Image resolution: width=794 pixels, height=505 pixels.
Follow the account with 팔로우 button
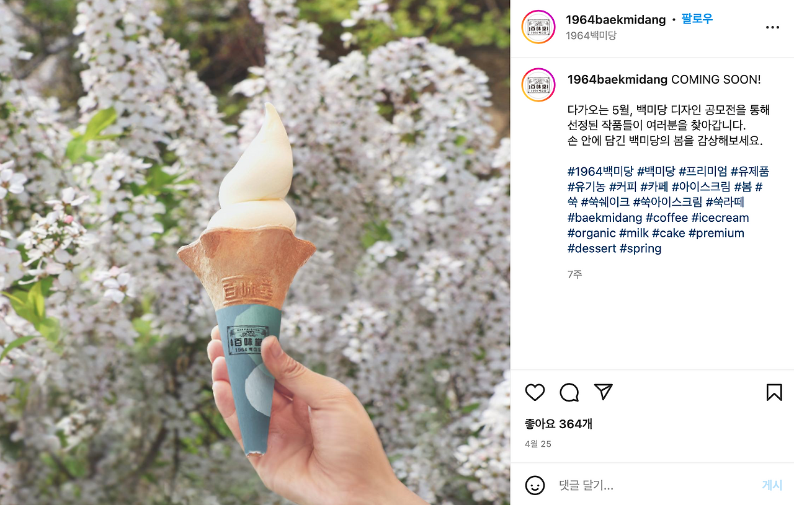[697, 19]
